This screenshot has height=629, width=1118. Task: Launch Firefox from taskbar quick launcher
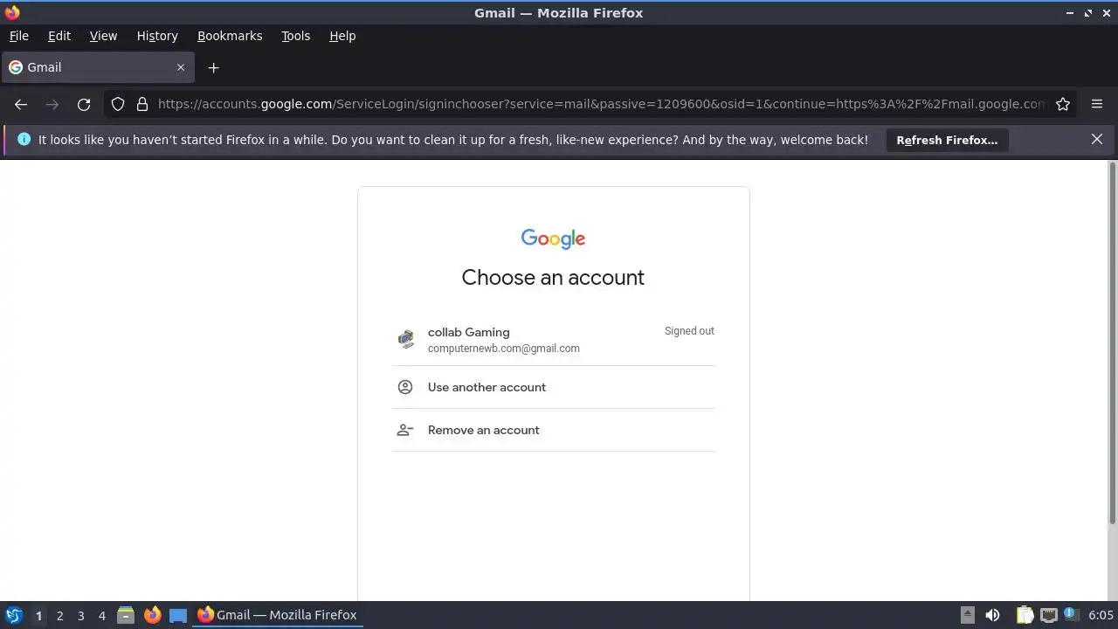[152, 615]
